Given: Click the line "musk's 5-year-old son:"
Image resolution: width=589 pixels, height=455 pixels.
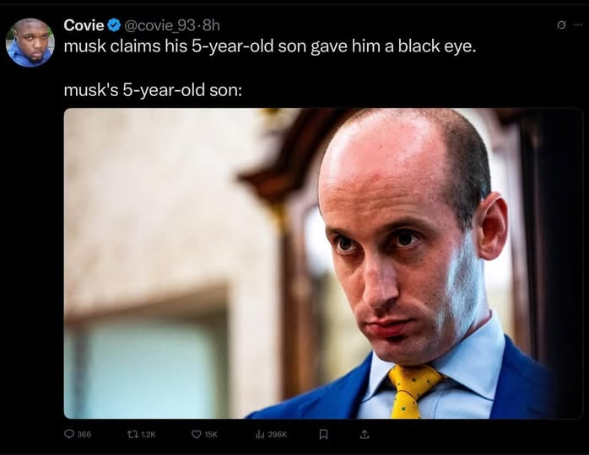Looking at the screenshot, I should 153,90.
